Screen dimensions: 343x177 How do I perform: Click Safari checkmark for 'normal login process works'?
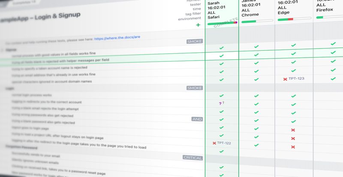(x=222, y=95)
